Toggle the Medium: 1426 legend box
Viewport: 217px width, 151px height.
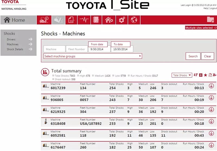(x=93, y=75)
